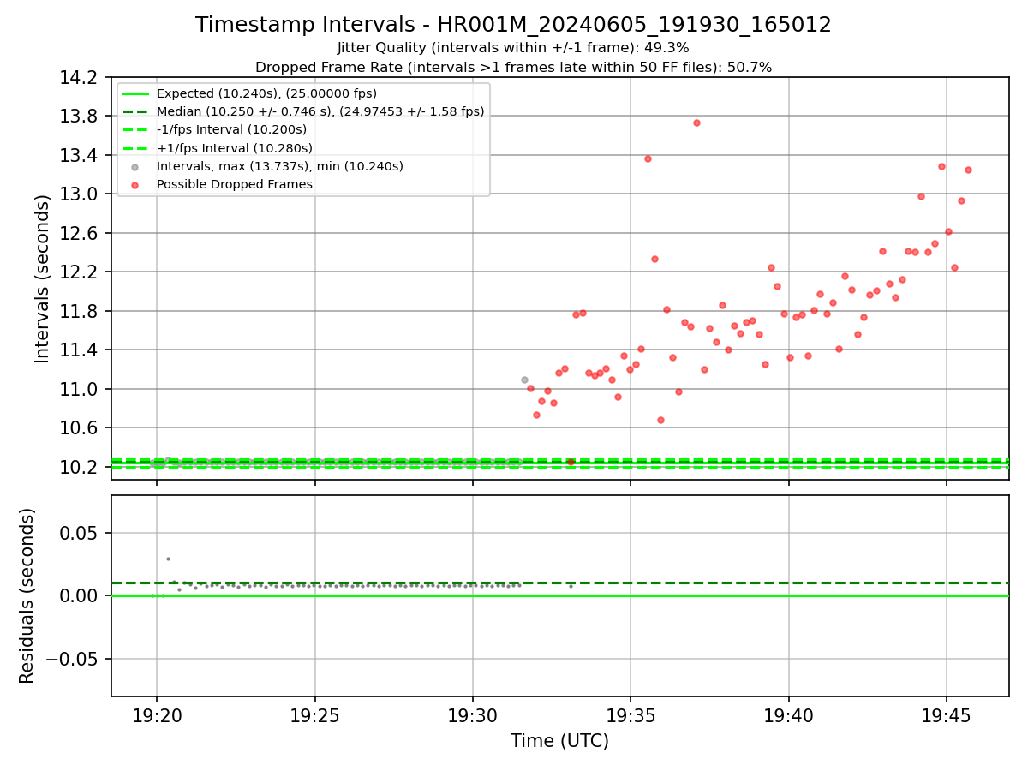Screen dimensions: 1028x771
Task: Click the plot title "Timestamp Intervals - HR001M_20240605_191930_165012"
Action: coord(513,25)
